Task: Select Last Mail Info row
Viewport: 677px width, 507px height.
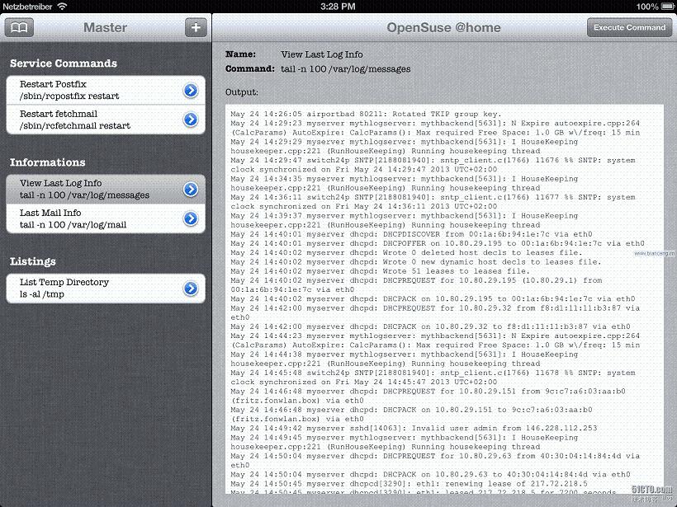Action: [106, 218]
